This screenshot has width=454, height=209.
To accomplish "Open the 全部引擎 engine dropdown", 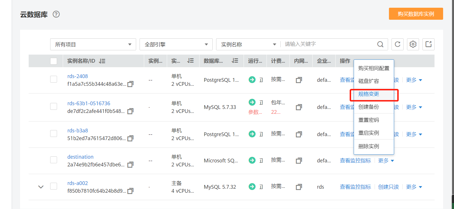I will pyautogui.click(x=176, y=44).
